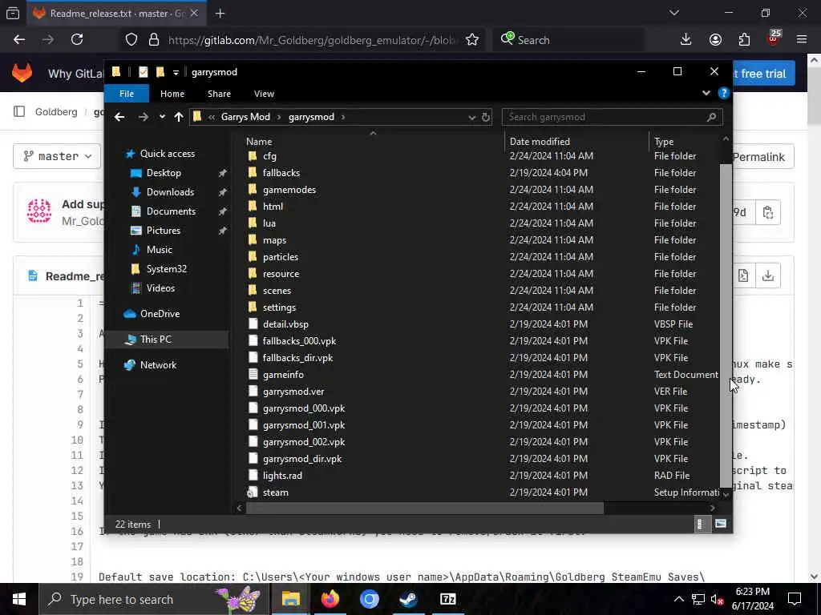Image resolution: width=821 pixels, height=615 pixels.
Task: Click Firefox back button
Action: point(19,40)
